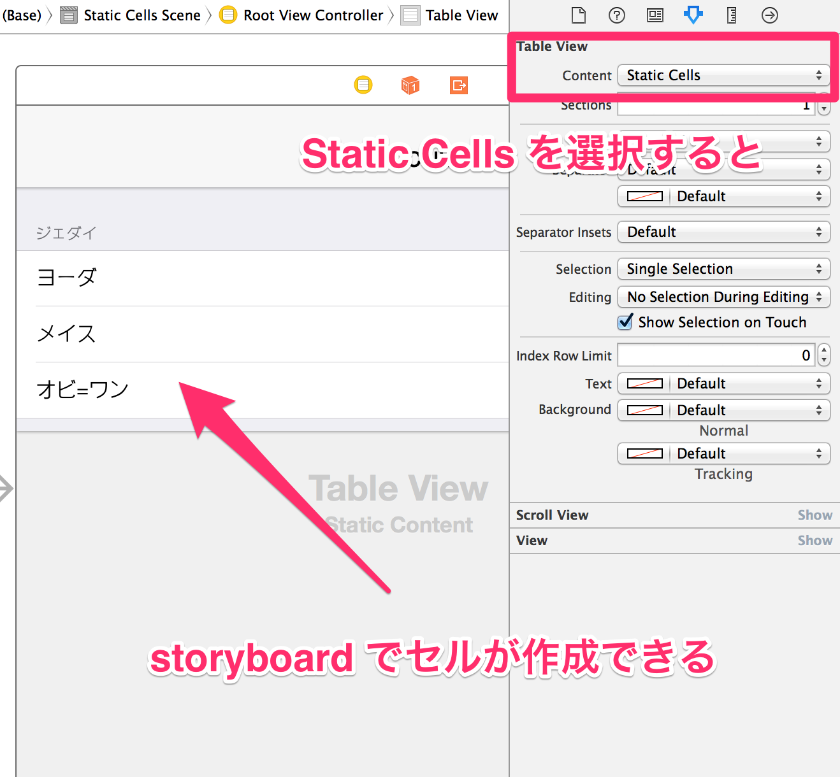This screenshot has width=840, height=777.
Task: Select the blue Attributes inspector
Action: click(693, 15)
